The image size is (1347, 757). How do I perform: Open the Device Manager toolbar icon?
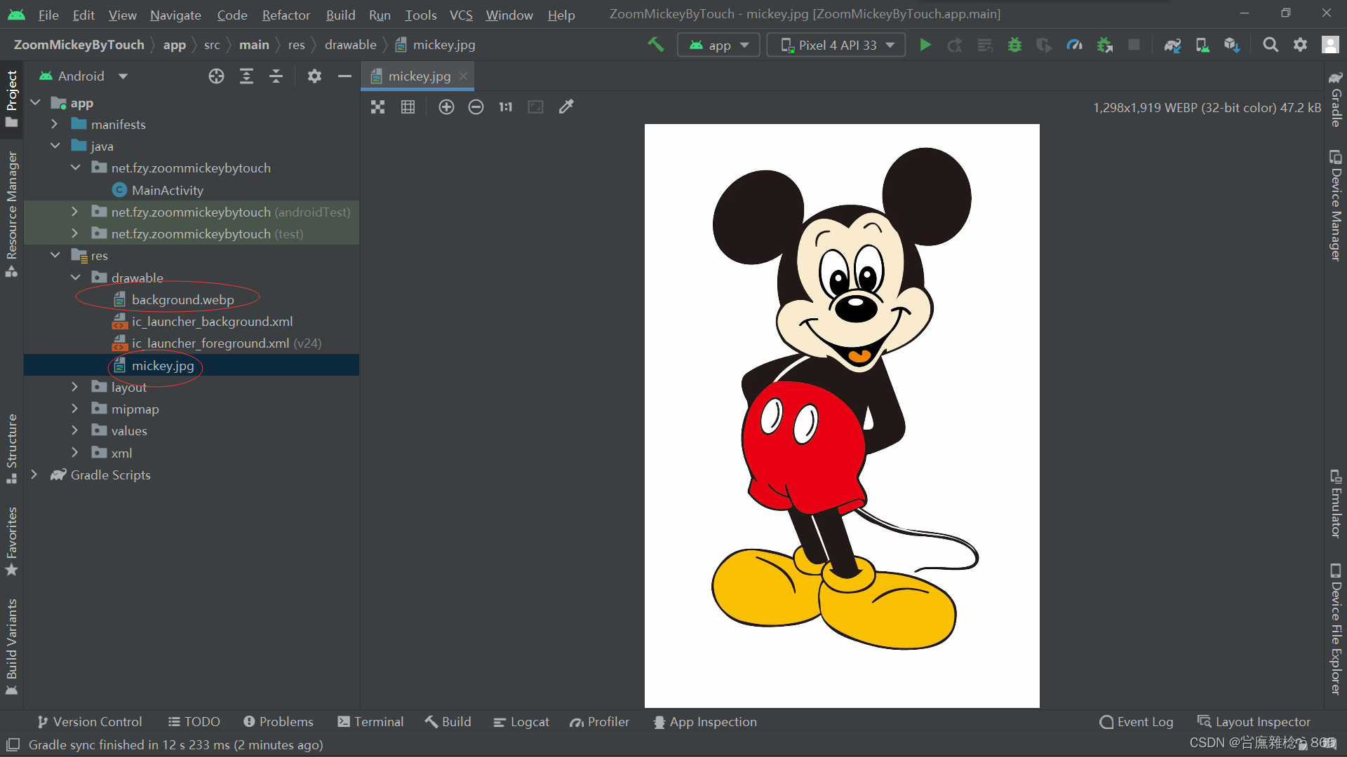pos(1202,45)
